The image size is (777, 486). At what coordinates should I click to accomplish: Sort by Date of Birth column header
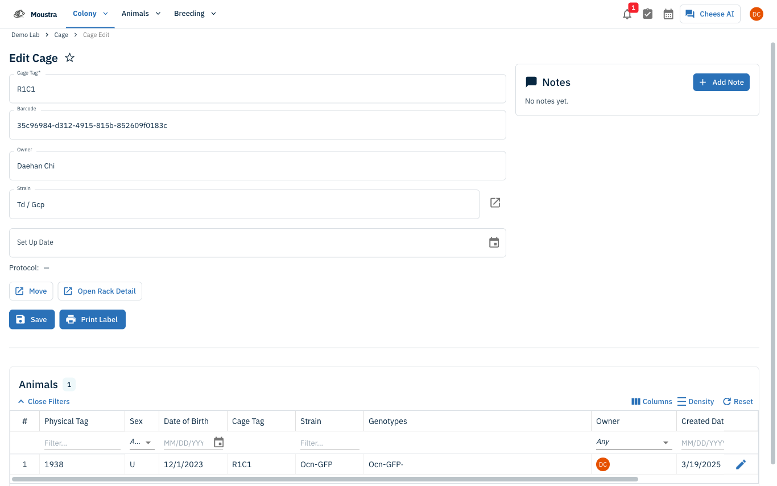click(x=192, y=421)
